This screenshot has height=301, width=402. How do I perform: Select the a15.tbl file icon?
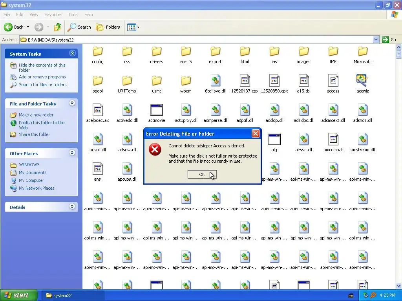point(304,81)
